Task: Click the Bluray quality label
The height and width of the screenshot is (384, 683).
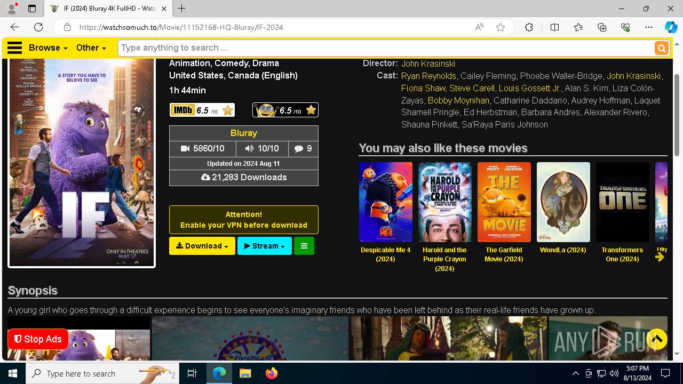Action: tap(244, 133)
